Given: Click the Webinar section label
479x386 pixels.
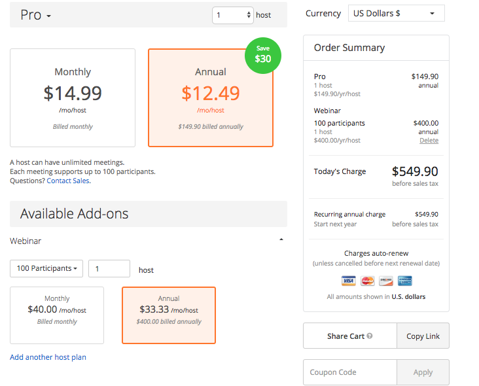Looking at the screenshot, I should pyautogui.click(x=26, y=241).
